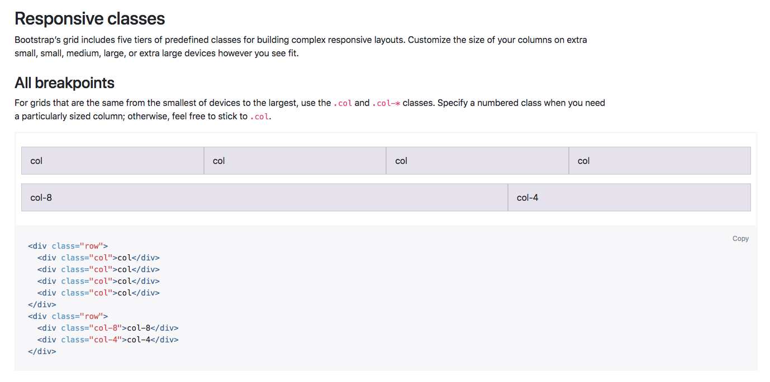
Task: Click the first class="col" code line
Action: pos(98,258)
